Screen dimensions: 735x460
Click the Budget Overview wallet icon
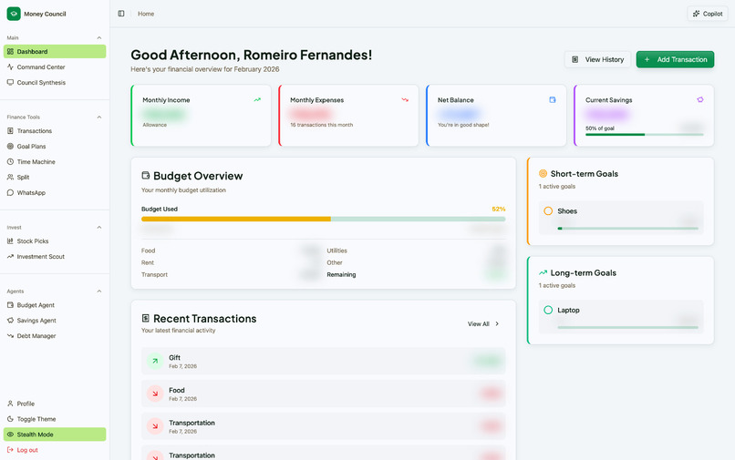point(146,176)
